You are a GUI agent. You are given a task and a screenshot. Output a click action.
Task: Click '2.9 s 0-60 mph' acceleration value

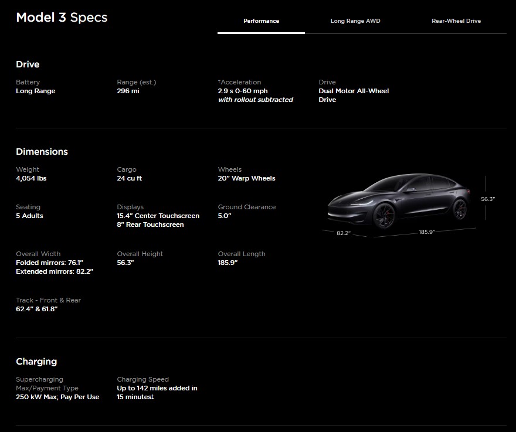(243, 91)
